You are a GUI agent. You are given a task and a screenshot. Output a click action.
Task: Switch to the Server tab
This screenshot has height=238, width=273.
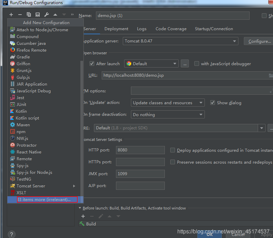click(90, 29)
